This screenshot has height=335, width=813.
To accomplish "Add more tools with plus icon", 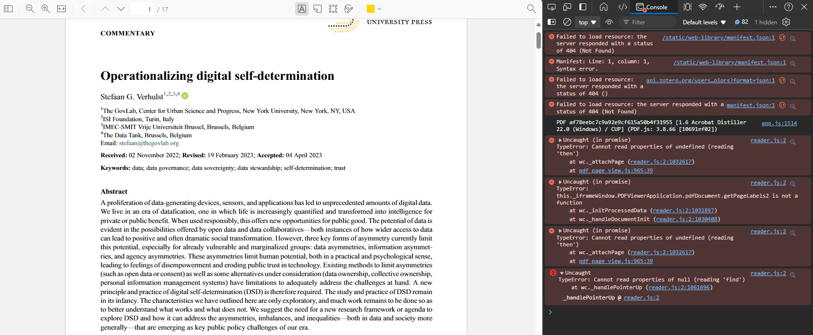I will click(x=737, y=7).
